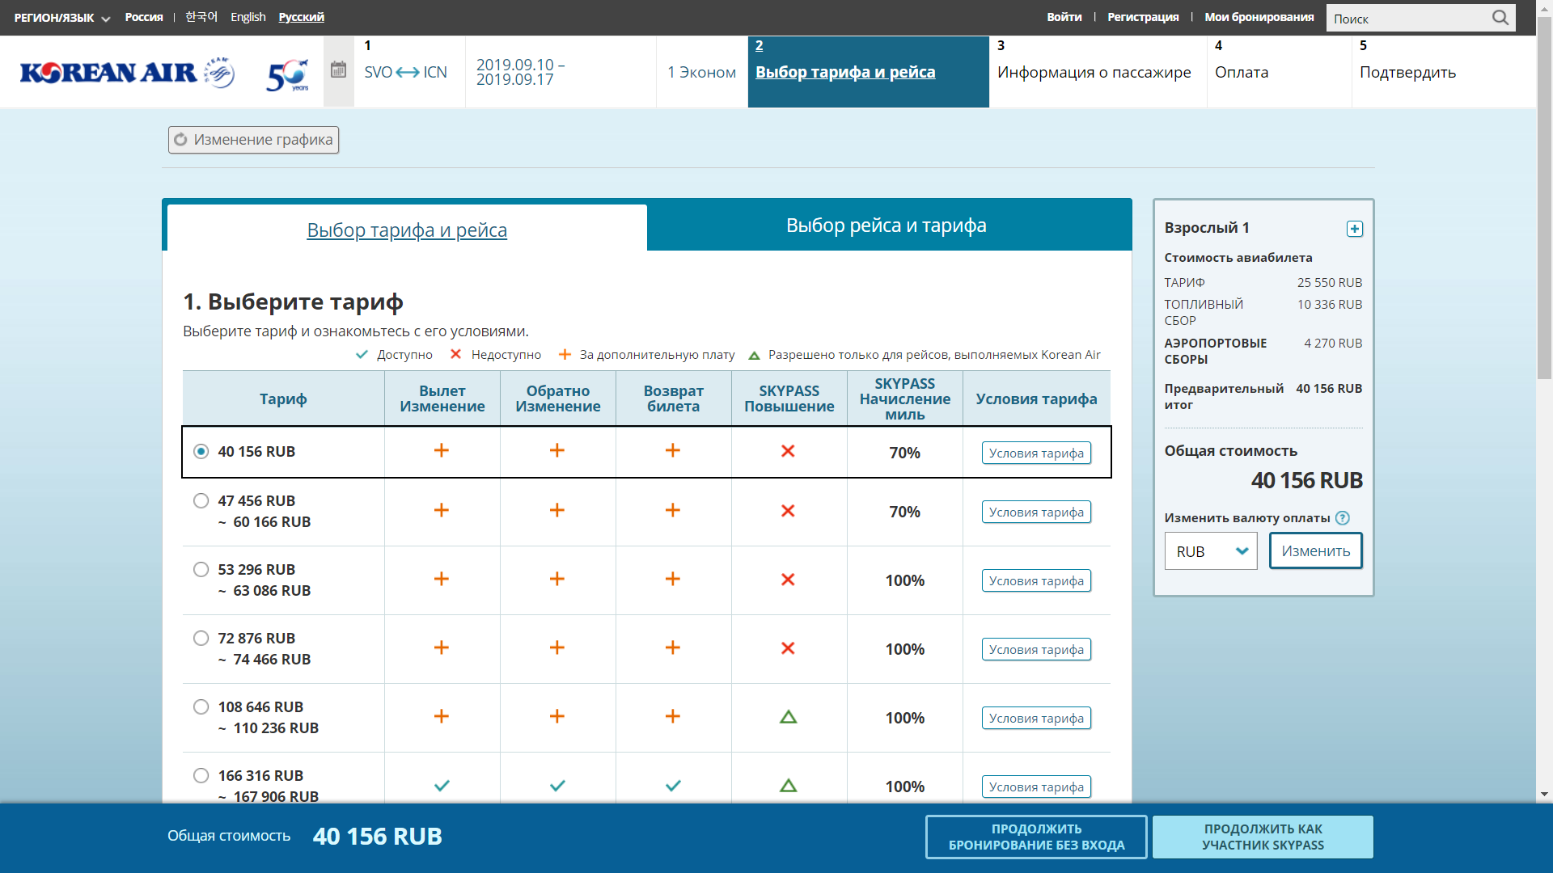Click the green triangle legend icon
The width and height of the screenshot is (1553, 873).
pos(755,356)
